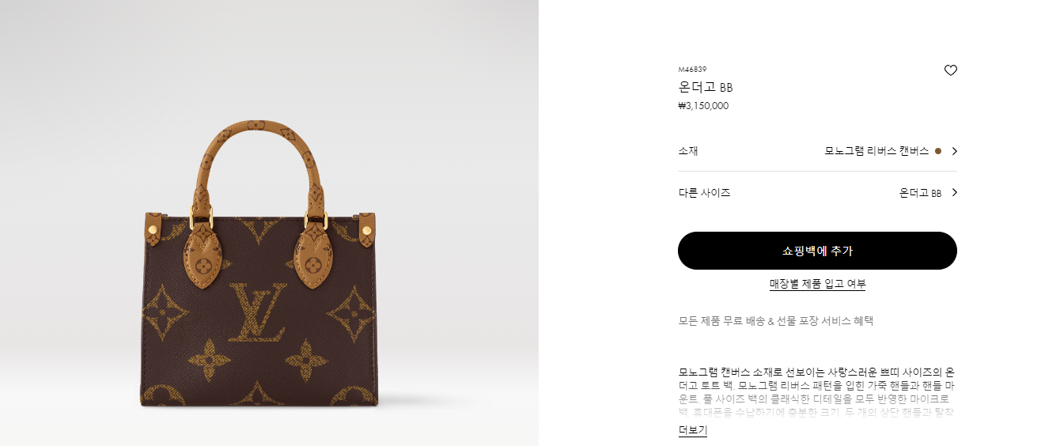Click 더보기 to read the full description
This screenshot has height=446, width=1041.
click(692, 430)
